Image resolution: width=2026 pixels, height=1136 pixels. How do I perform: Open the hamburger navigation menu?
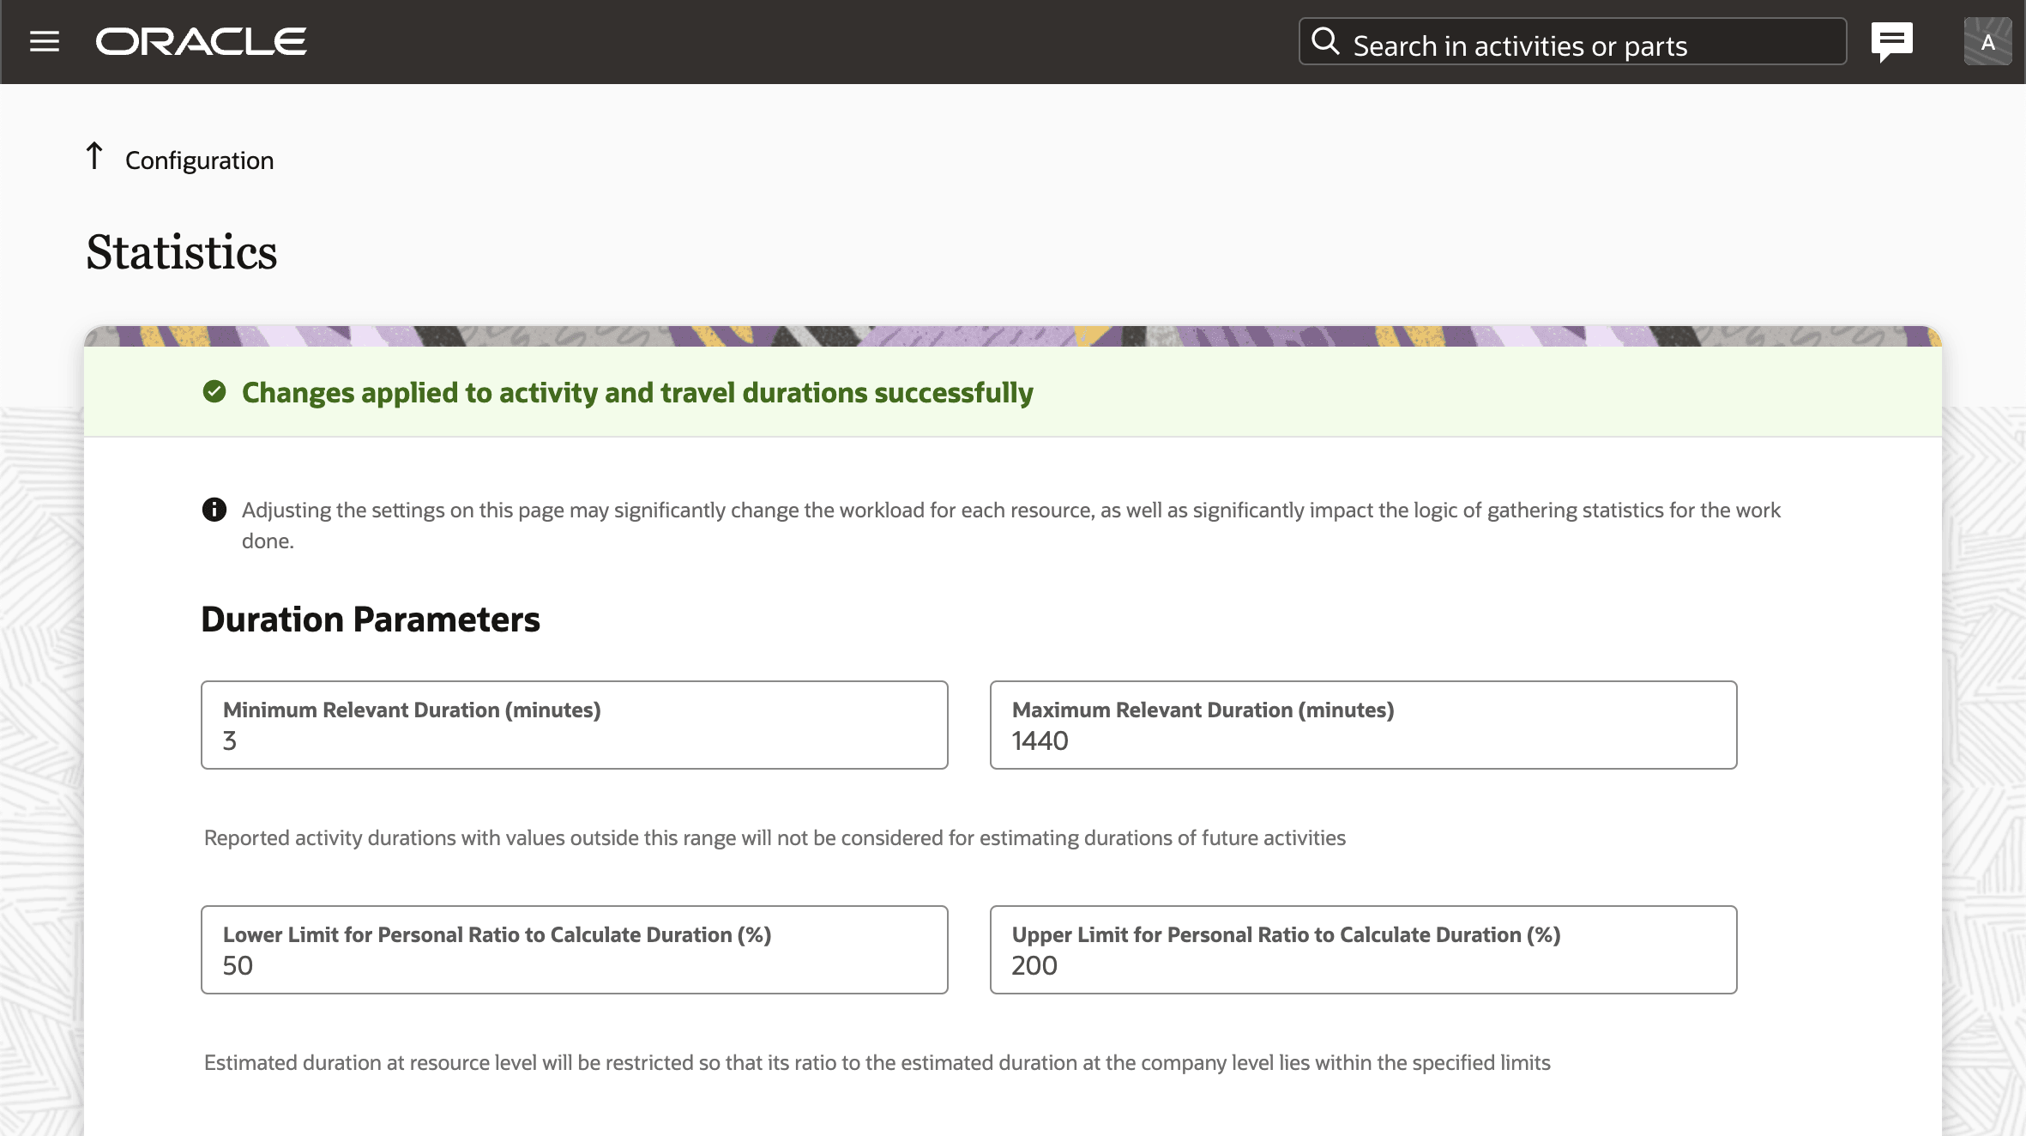tap(45, 41)
